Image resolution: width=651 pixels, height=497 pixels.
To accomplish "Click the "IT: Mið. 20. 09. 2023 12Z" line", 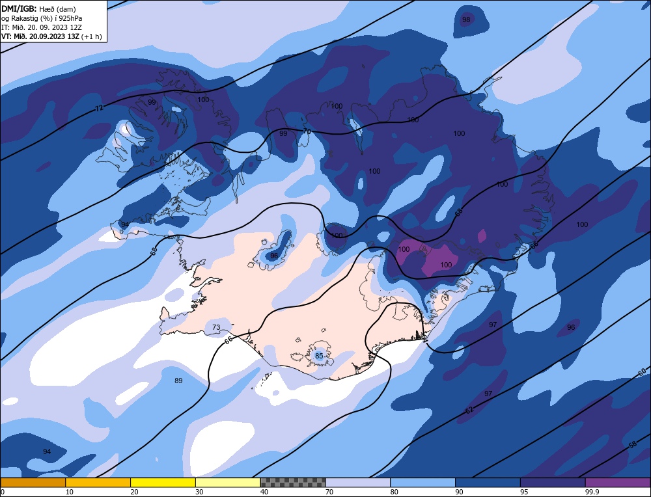I will point(42,27).
